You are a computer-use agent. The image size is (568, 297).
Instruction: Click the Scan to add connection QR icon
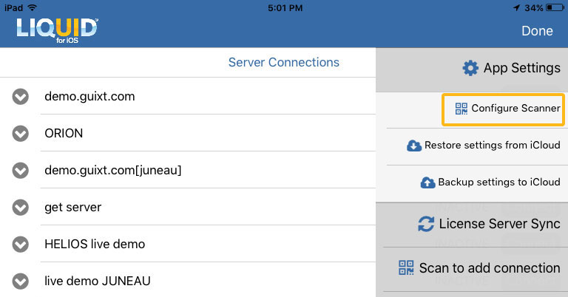406,268
